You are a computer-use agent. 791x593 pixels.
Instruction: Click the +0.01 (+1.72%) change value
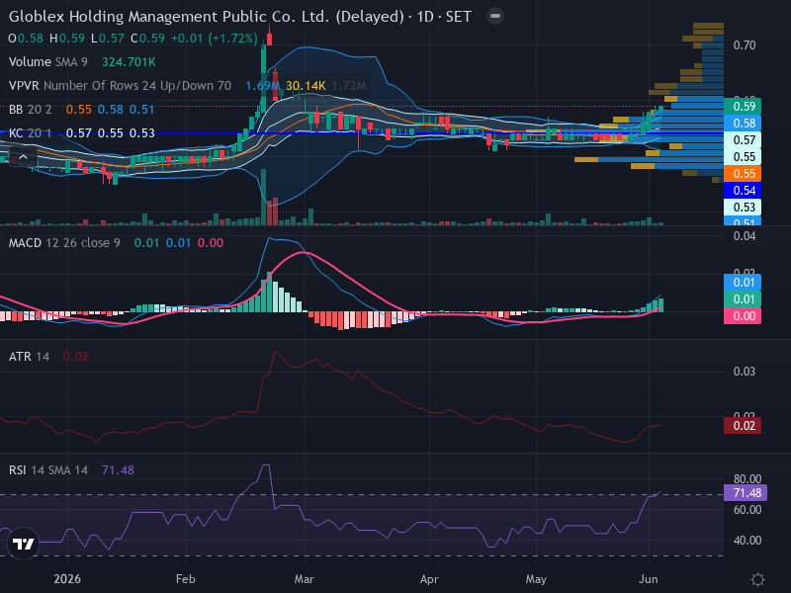(x=215, y=39)
